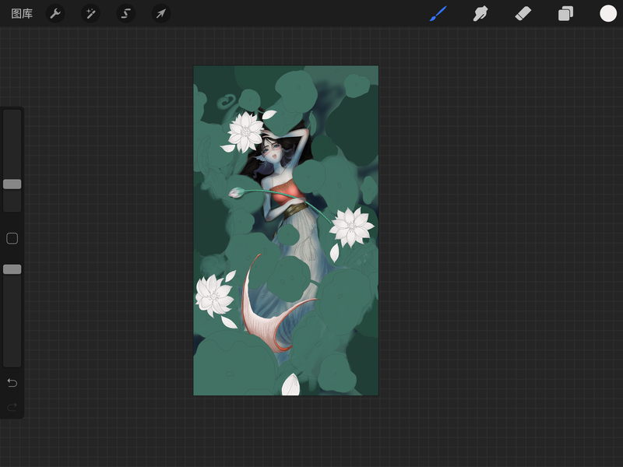Select the Brush tool
This screenshot has width=623, height=467.
point(438,13)
